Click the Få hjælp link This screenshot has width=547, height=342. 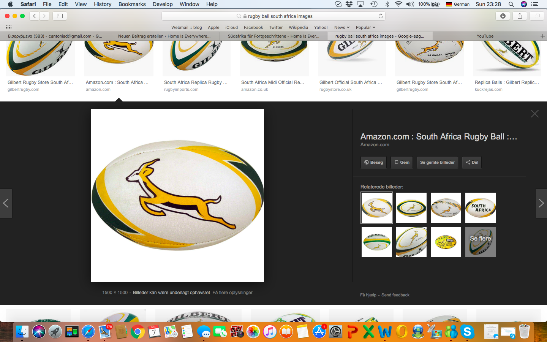point(368,295)
